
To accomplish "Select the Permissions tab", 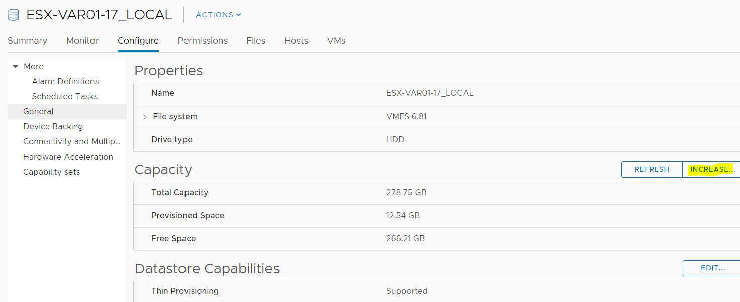I will pyautogui.click(x=202, y=41).
